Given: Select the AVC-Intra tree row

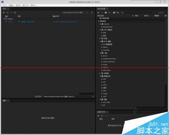Looking at the screenshot, I should click(x=106, y=102).
